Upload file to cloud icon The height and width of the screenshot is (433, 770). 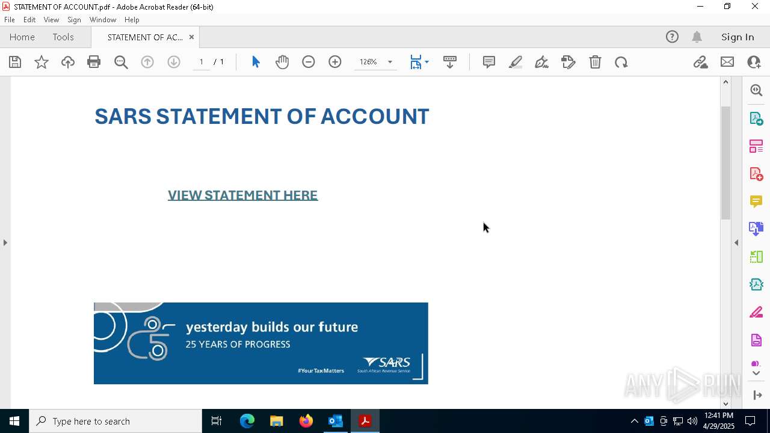tap(67, 62)
